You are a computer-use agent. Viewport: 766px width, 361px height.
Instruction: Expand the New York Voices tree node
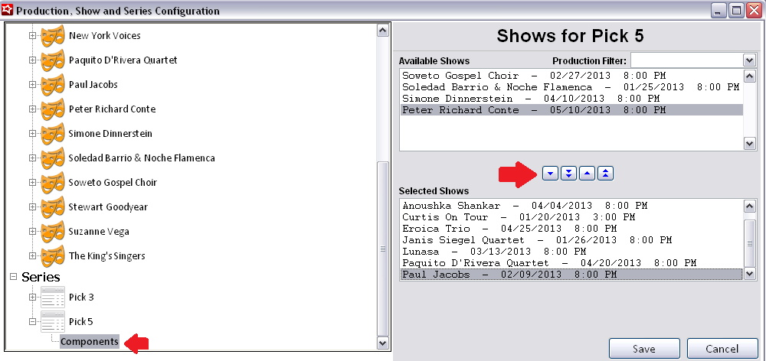32,36
